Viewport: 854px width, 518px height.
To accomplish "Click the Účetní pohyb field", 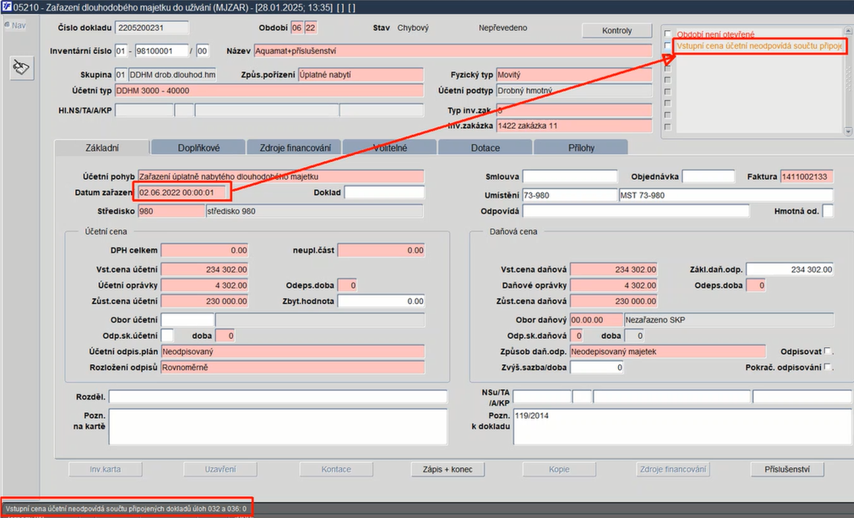I will [281, 176].
